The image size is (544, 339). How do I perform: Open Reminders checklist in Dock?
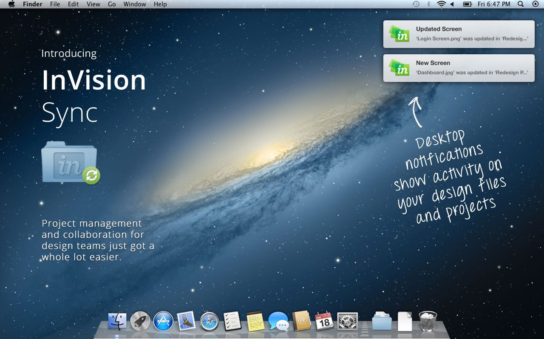[232, 321]
